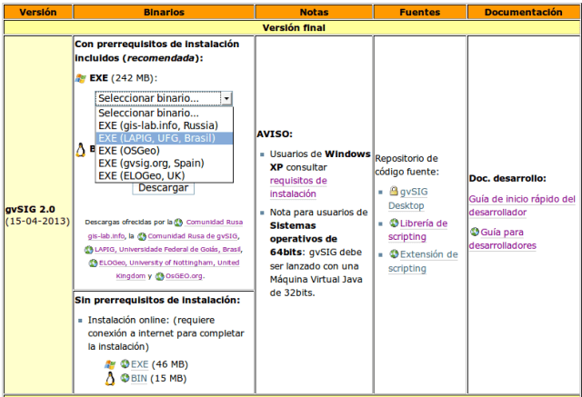582x397 pixels.
Task: Click the globe icon beside BIN (15 MB)
Action: [x=125, y=378]
